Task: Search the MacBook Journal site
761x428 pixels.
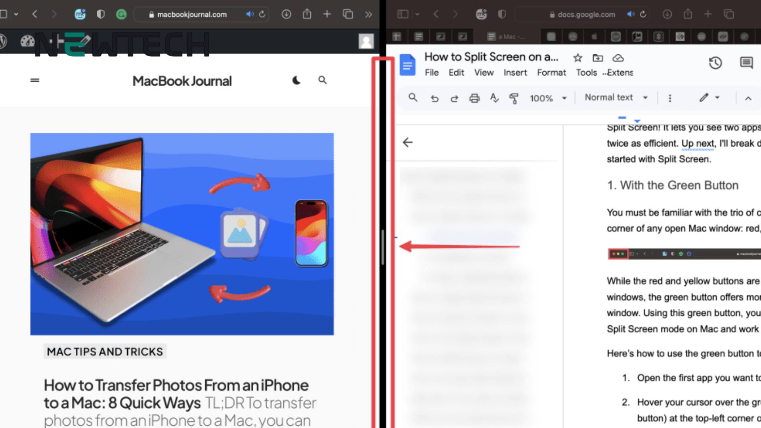Action: coord(323,80)
